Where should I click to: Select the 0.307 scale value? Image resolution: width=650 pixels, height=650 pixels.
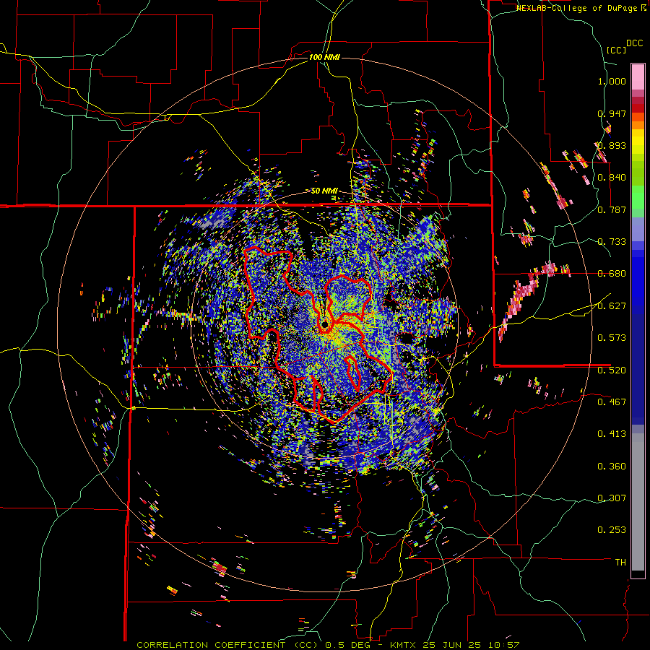click(612, 498)
